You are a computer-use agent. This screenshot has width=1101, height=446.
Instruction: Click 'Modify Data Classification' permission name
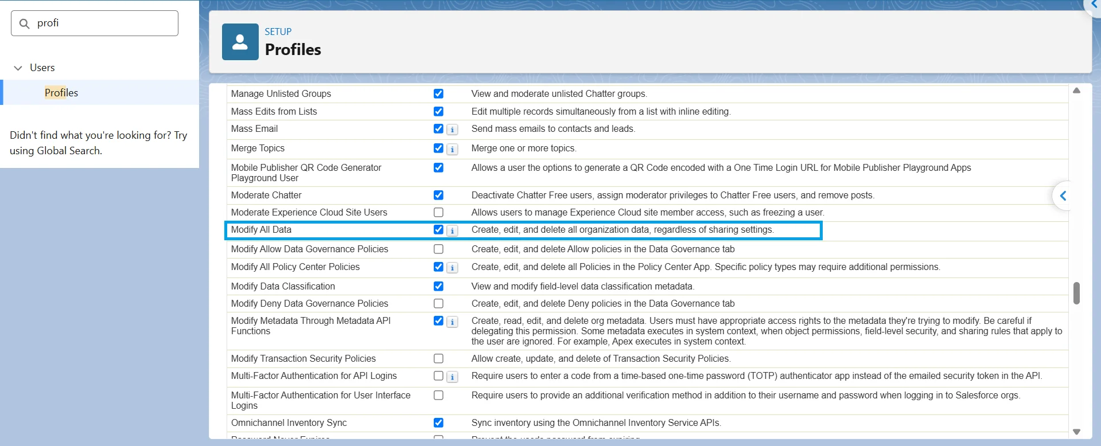[283, 286]
